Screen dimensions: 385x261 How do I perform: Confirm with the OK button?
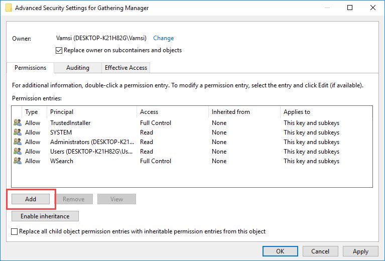[x=280, y=251]
